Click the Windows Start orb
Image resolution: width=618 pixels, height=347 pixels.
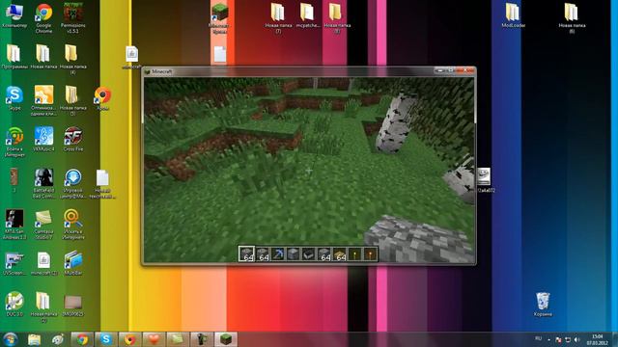(x=11, y=339)
